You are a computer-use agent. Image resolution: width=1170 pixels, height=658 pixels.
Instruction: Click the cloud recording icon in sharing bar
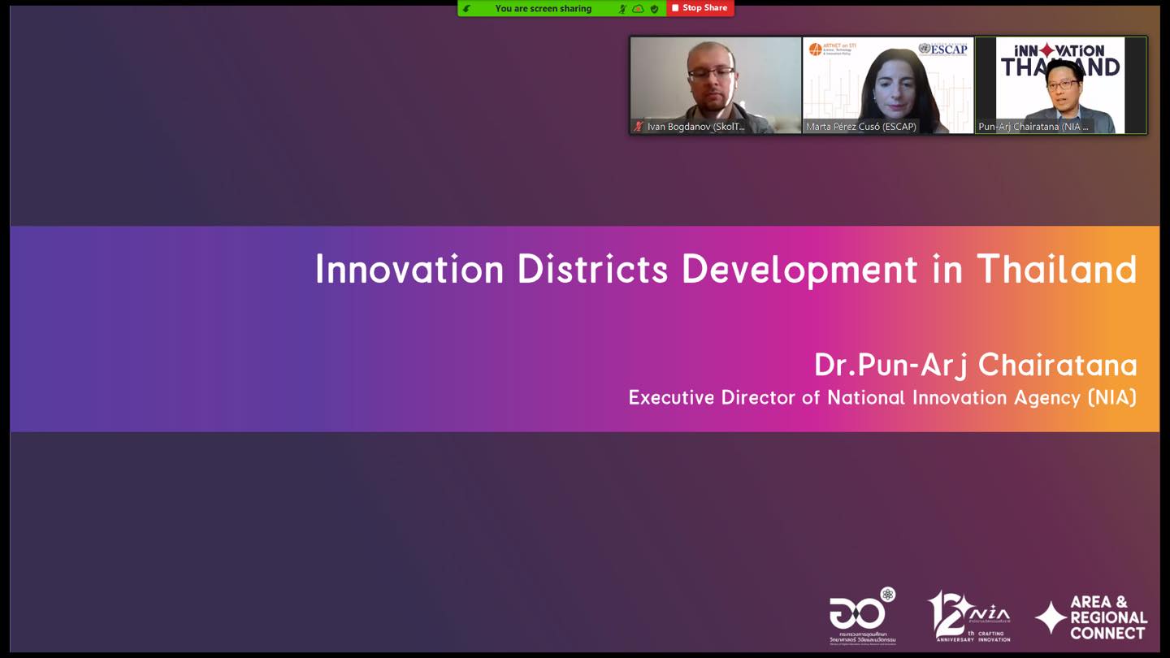(x=639, y=9)
